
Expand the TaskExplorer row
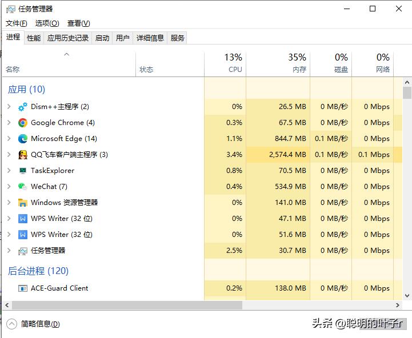pyautogui.click(x=9, y=171)
